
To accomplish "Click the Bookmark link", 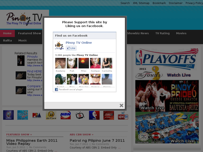I will [x=159, y=3].
